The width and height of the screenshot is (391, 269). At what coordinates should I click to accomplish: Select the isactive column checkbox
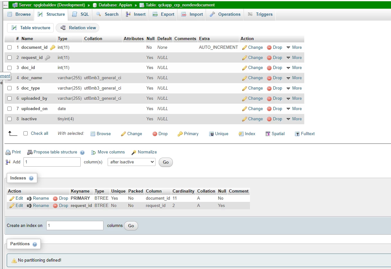tap(9, 119)
